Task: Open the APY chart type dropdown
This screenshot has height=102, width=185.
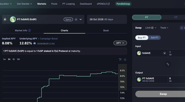Action: [120, 43]
